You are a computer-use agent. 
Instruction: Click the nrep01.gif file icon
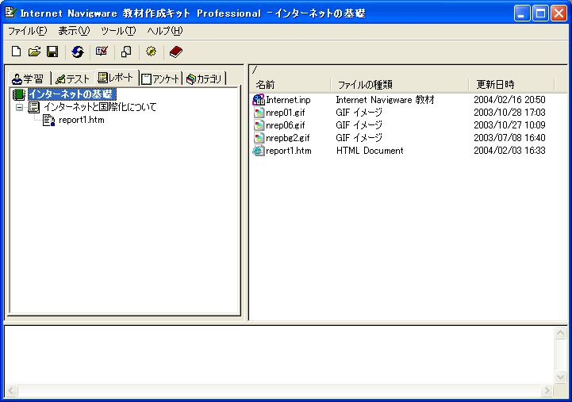[x=259, y=113]
